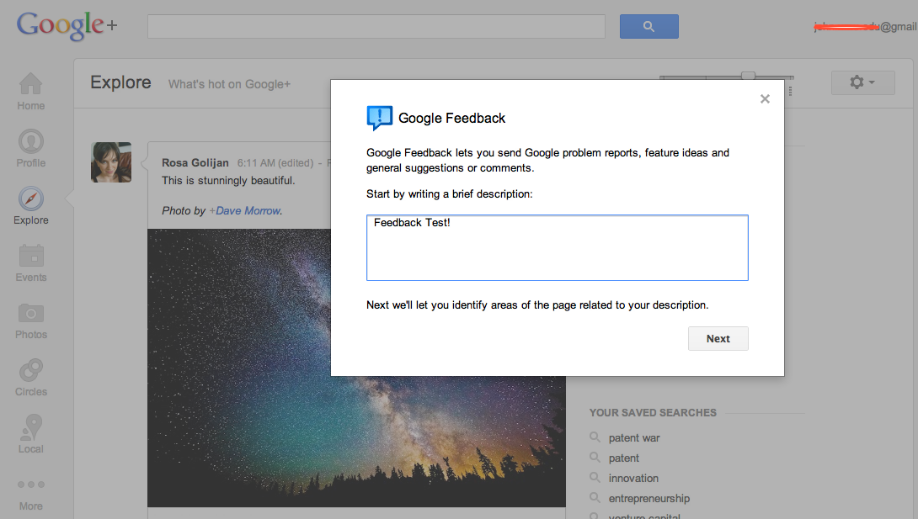The image size is (918, 519).
Task: Click the magnifier icon beside 'patent war'
Action: [595, 437]
